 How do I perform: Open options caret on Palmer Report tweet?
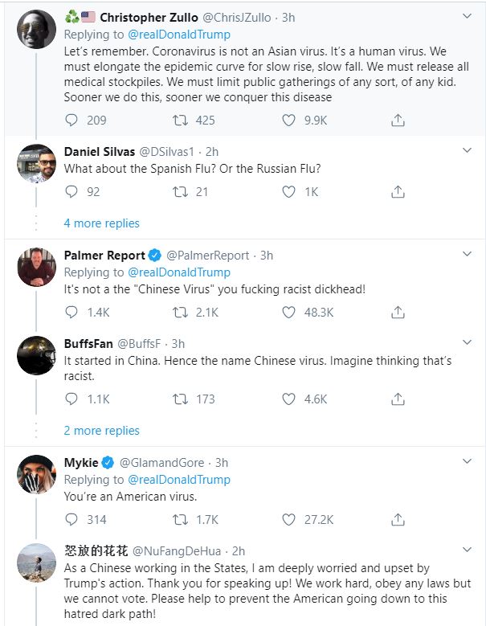468,255
